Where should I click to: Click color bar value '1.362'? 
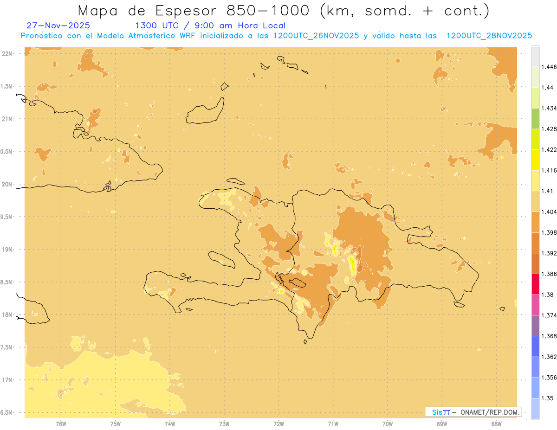[x=549, y=357]
